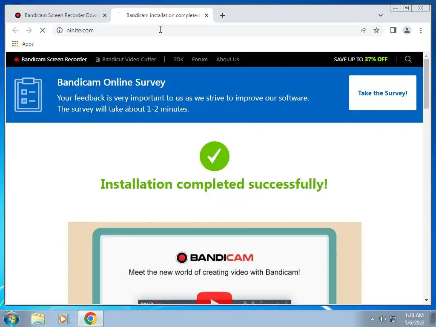Click the Bandicam Online Survey heading

[111, 82]
